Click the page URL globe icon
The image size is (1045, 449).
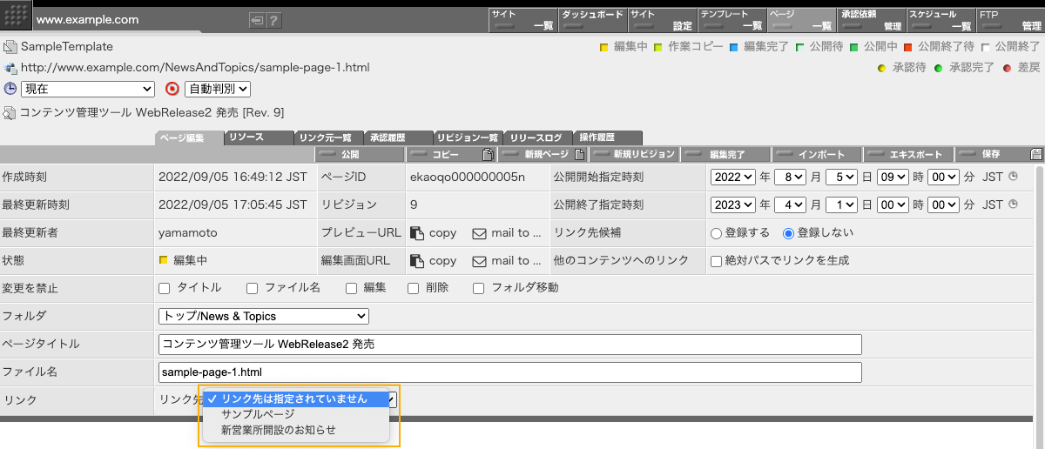pos(10,67)
